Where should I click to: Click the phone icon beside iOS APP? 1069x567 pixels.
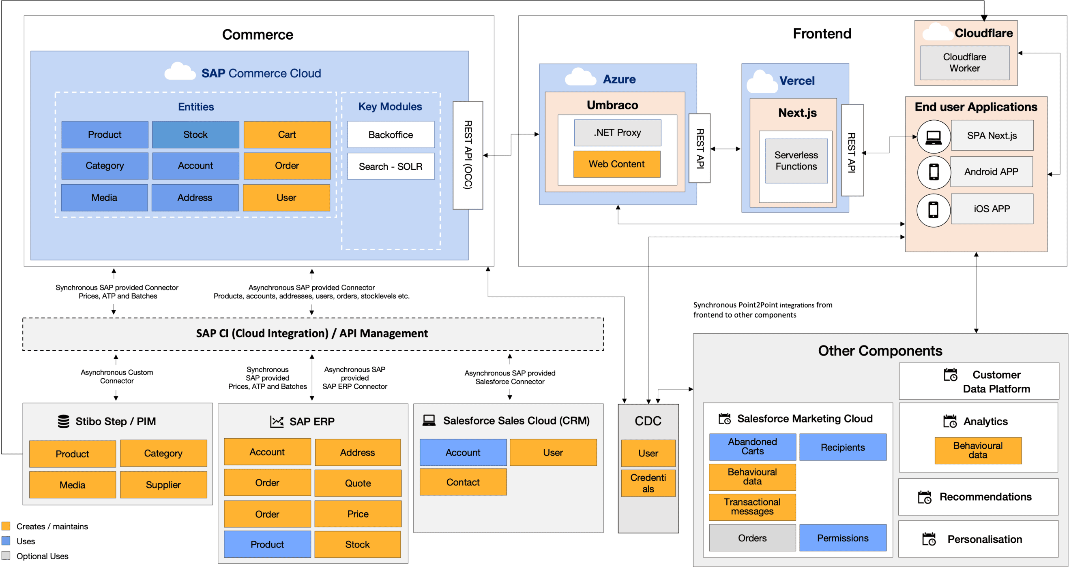[933, 210]
